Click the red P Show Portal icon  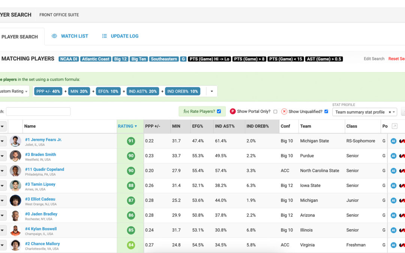[x=232, y=111]
